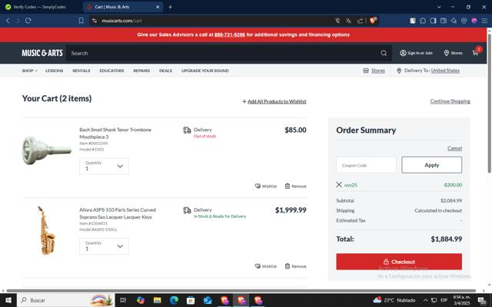Expand quantity dropdown for Bach mouthpiece
The image size is (492, 307).
(x=120, y=167)
